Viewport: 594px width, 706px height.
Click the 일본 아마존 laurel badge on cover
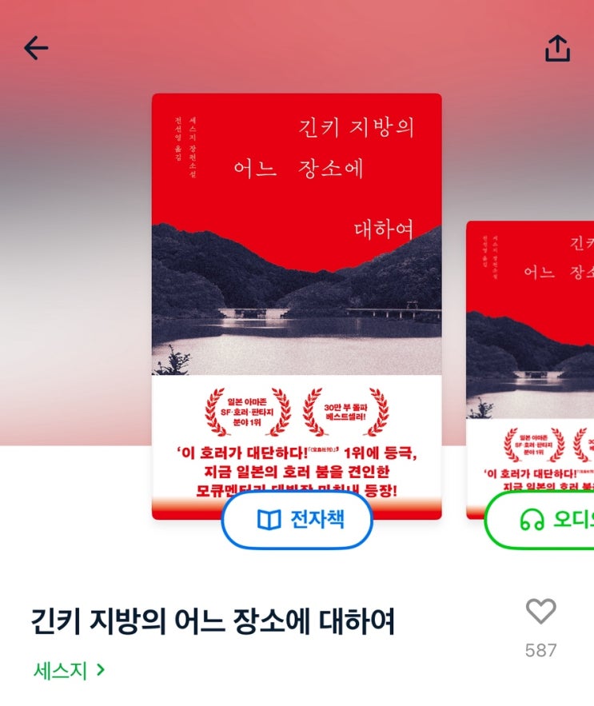pos(247,412)
